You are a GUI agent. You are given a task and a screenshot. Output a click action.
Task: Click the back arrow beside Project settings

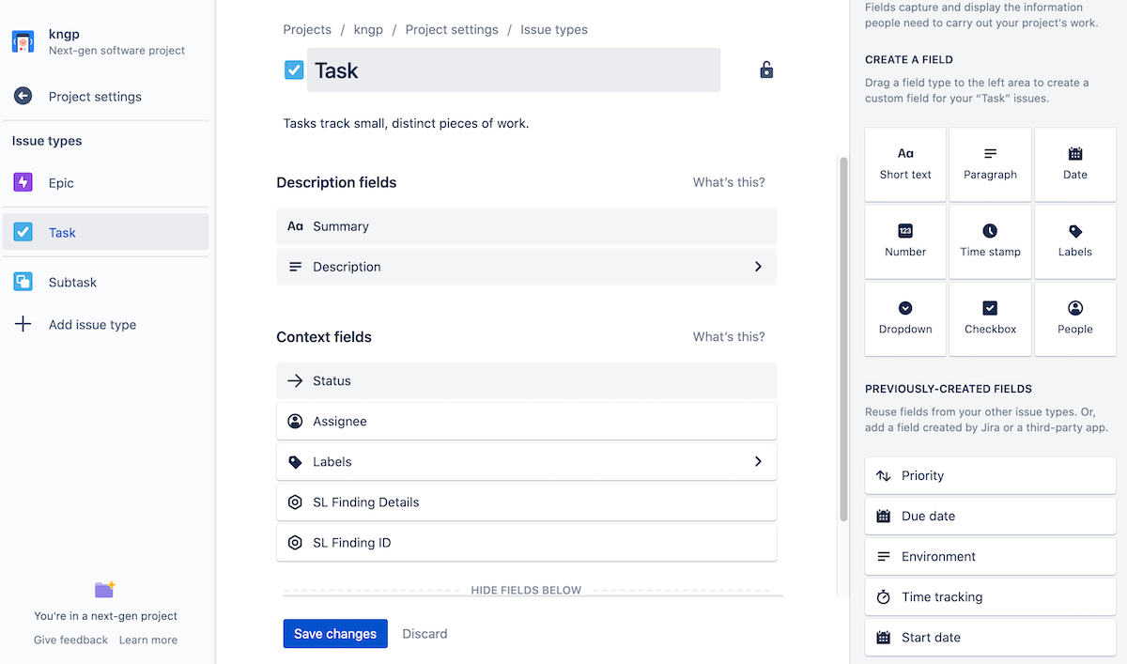point(23,96)
